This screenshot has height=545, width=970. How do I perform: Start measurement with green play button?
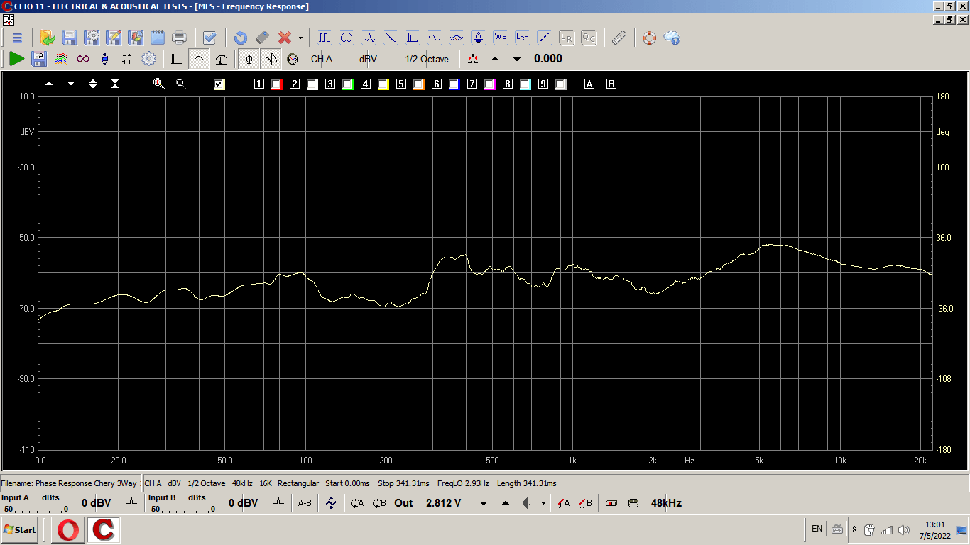[x=17, y=59]
